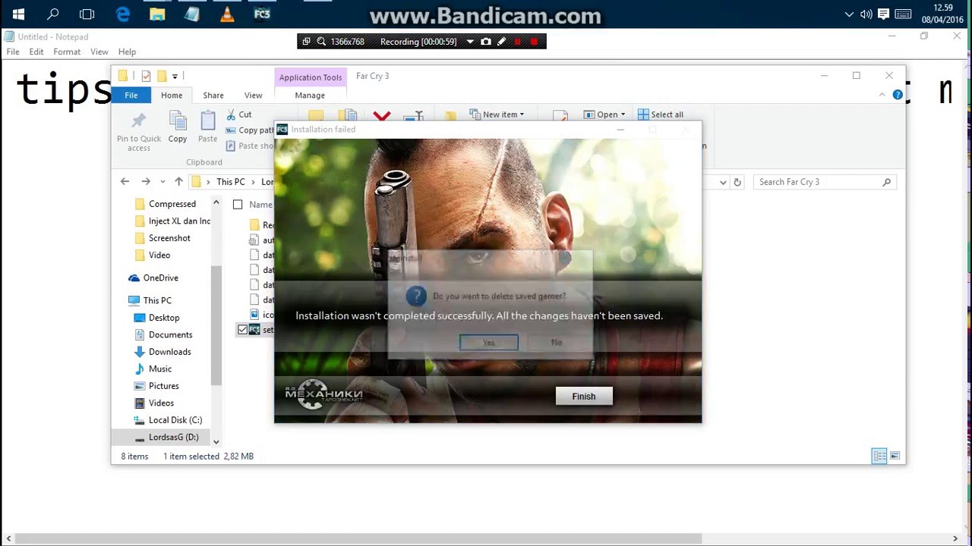Expand hidden system tray icons

pos(849,14)
